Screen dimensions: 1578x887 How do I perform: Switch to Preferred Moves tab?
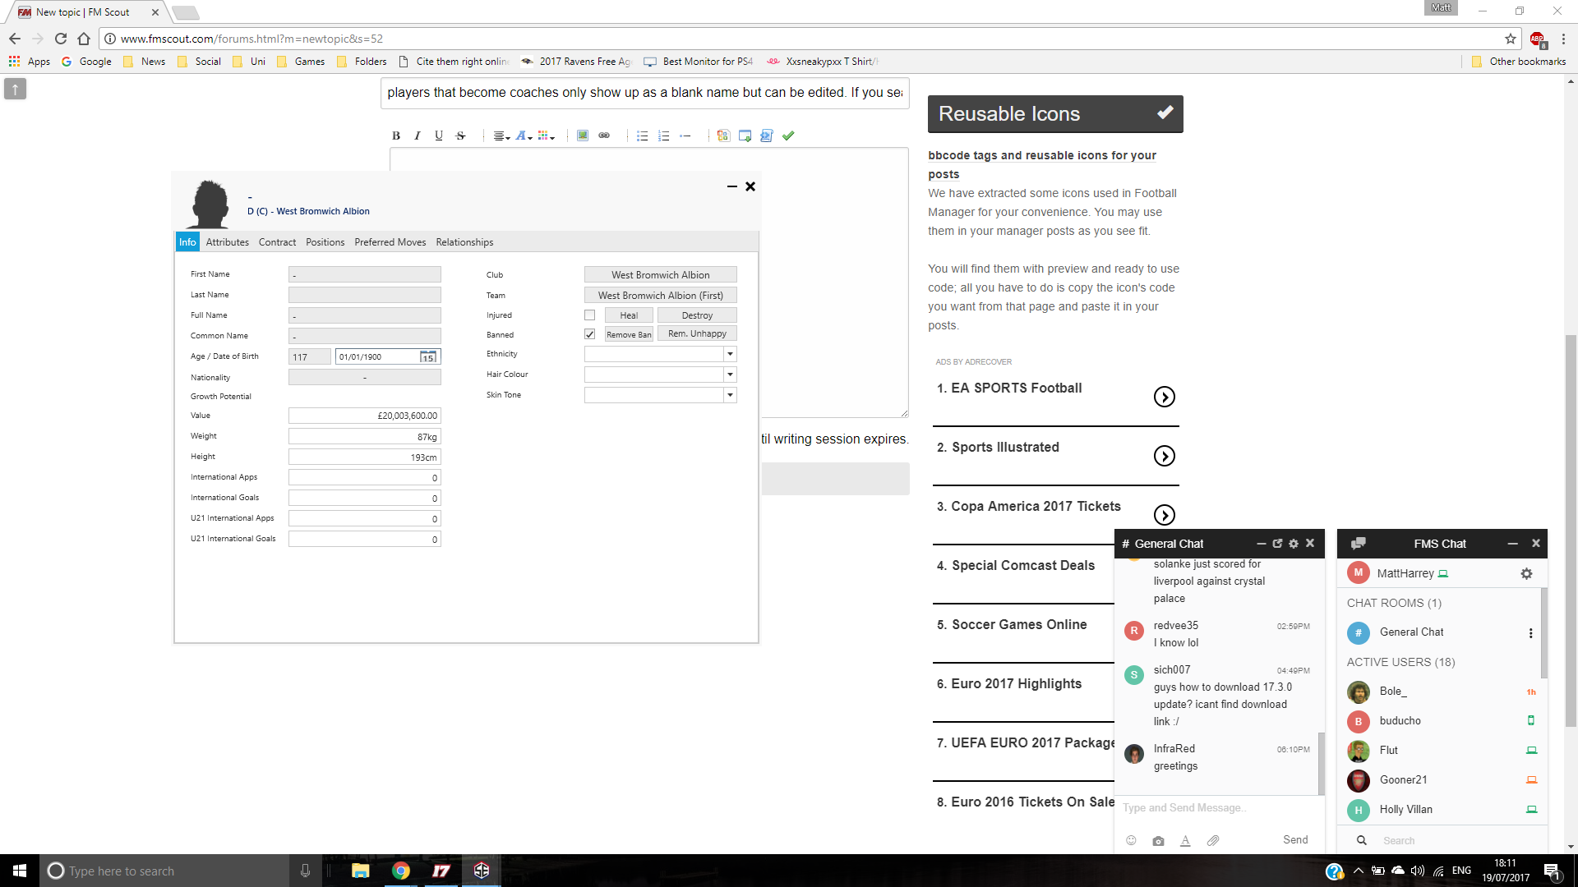coord(390,242)
